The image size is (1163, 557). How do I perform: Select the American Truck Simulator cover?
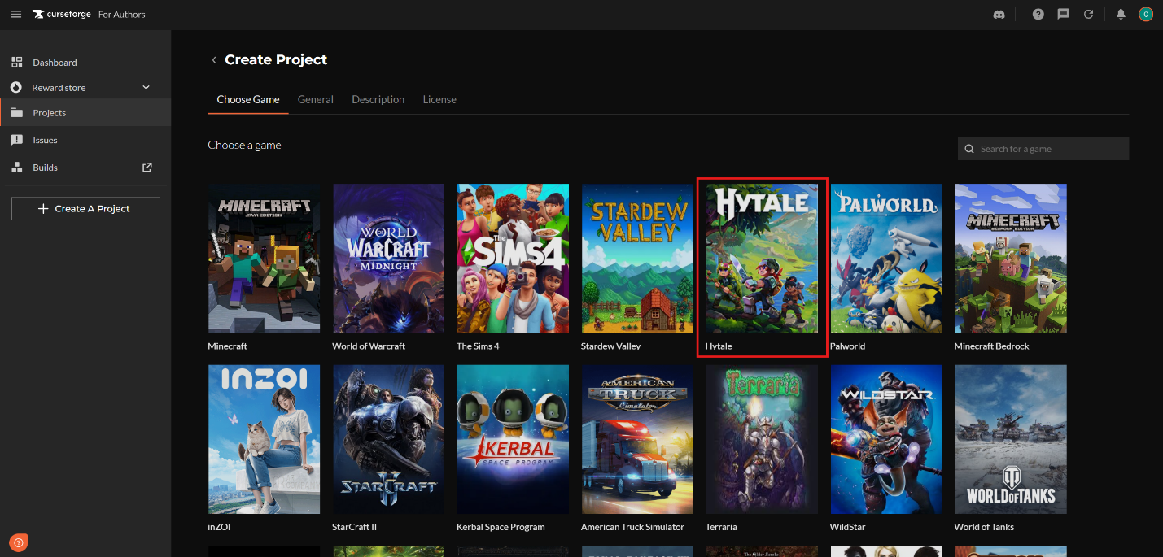[x=638, y=439]
